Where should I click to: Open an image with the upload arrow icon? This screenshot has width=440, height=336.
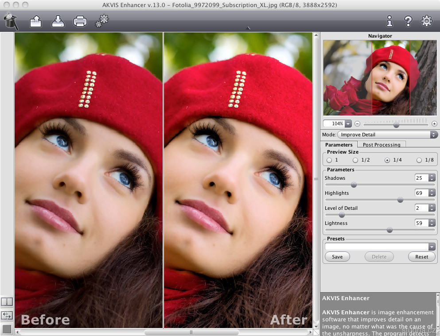[x=35, y=21]
